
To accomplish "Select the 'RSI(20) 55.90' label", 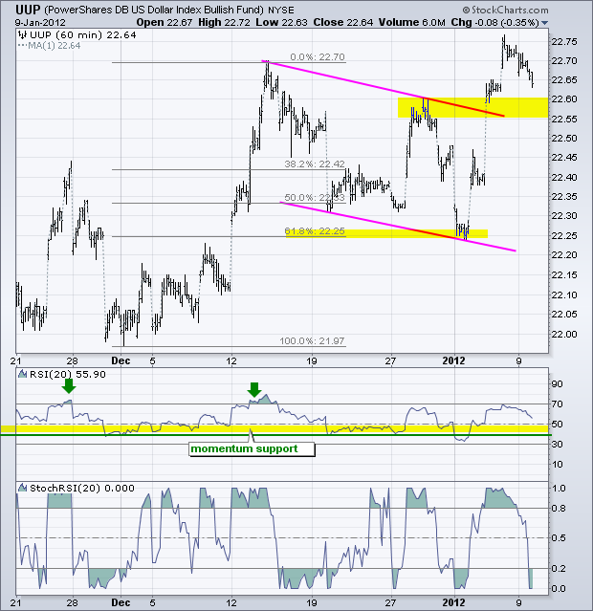I will [x=68, y=375].
